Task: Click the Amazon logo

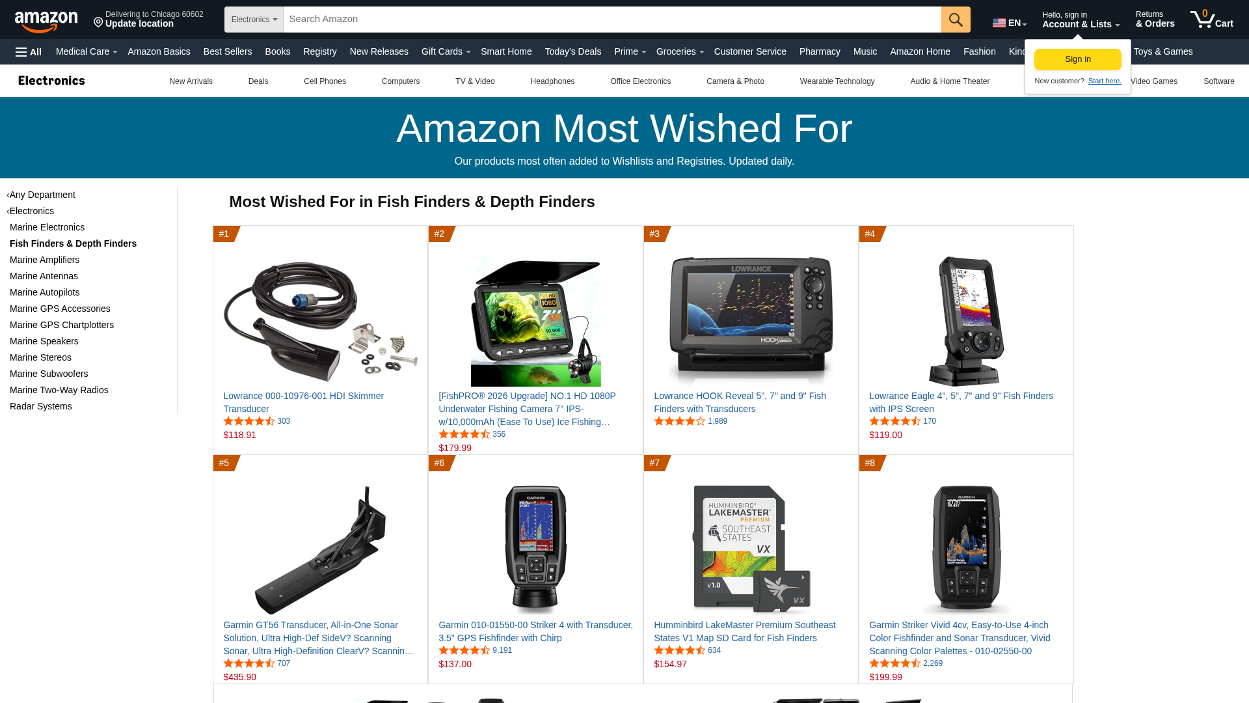Action: coord(46,21)
